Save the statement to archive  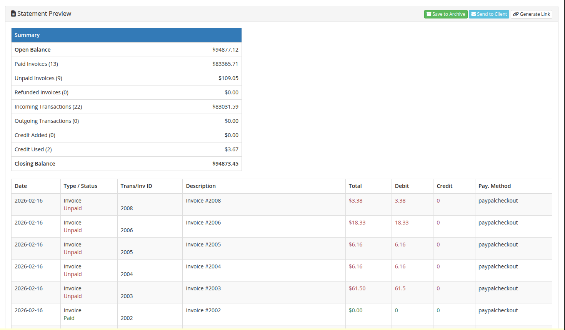(446, 14)
